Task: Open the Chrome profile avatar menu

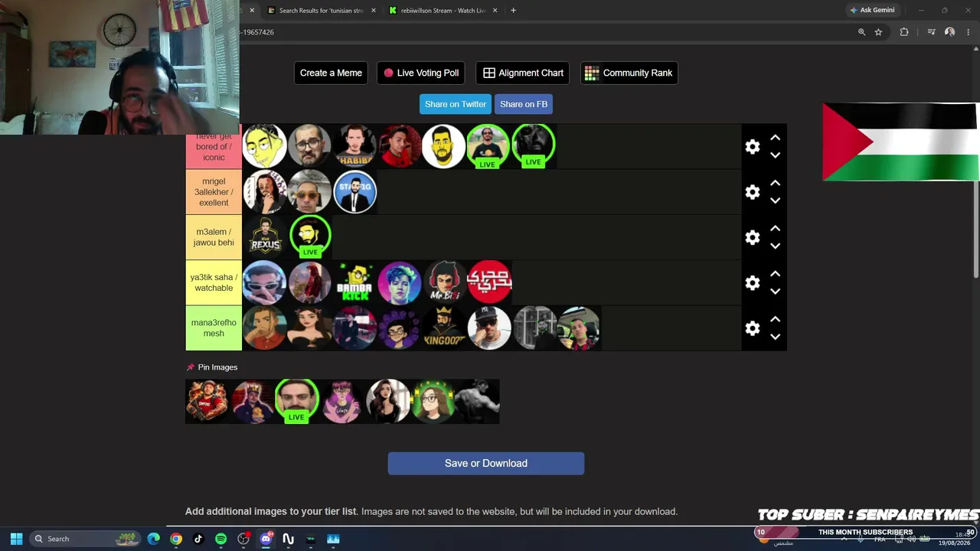Action: coord(949,32)
